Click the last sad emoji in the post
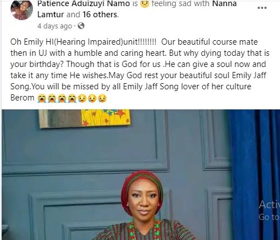Screen dimensions: 280x240 (102, 98)
